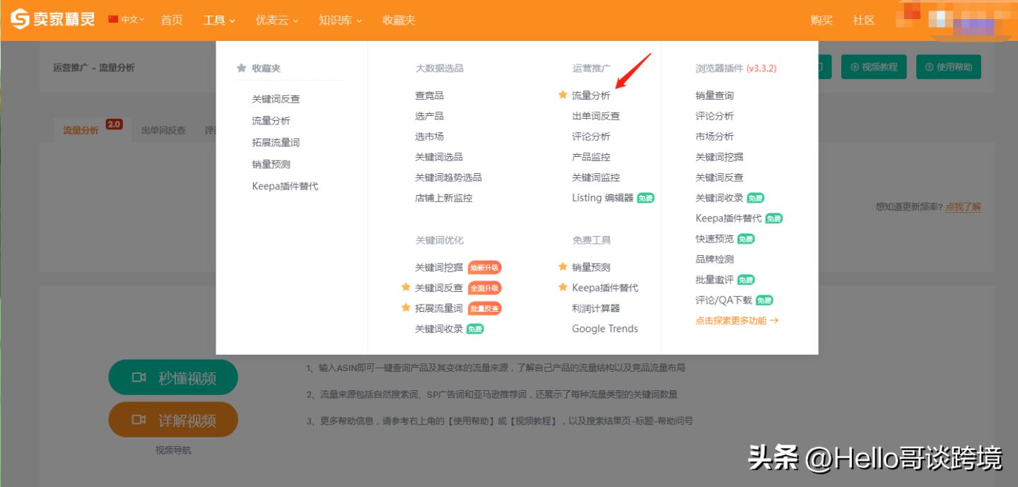Image resolution: width=1018 pixels, height=487 pixels.
Task: Click the 批量反查 badge next to 拓展流量词
Action: click(484, 308)
